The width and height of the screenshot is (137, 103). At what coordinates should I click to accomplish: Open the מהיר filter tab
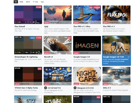[35, 2]
